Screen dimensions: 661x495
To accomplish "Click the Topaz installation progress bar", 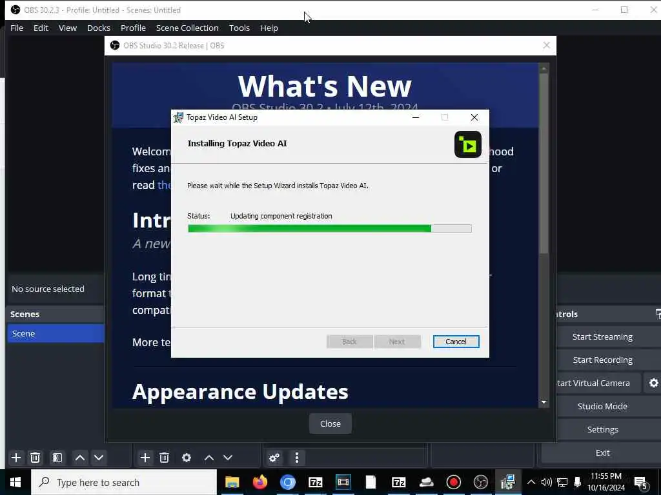I will (330, 229).
